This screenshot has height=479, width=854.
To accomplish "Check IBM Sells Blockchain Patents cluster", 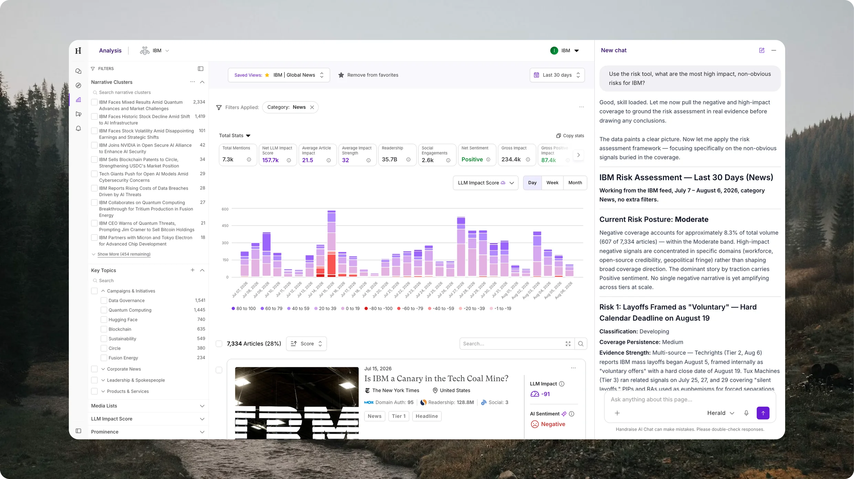I will [94, 160].
